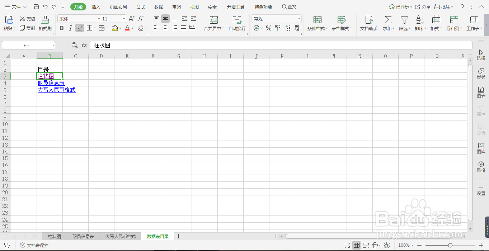The width and height of the screenshot is (489, 251).
Task: Toggle italic formatting
Action: coord(71,28)
